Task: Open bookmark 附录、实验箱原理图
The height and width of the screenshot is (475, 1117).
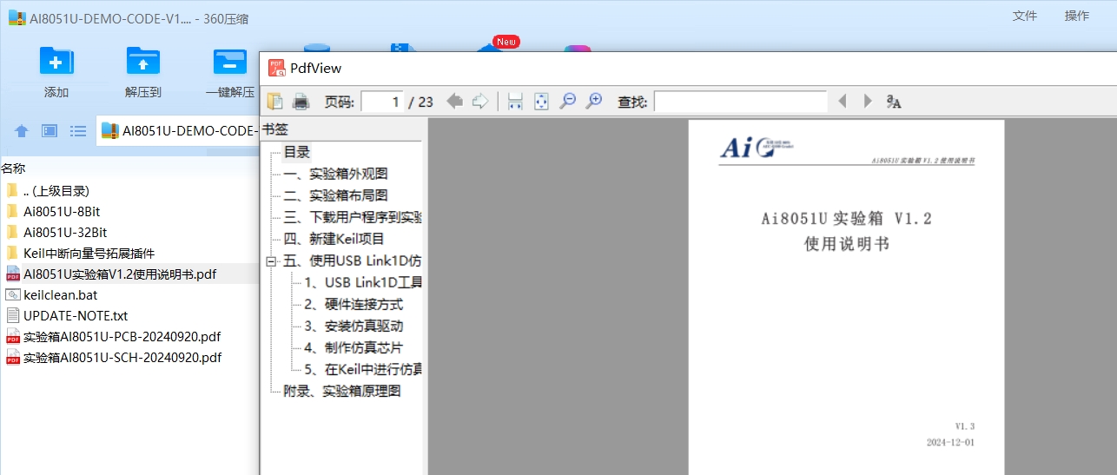Action: tap(342, 391)
